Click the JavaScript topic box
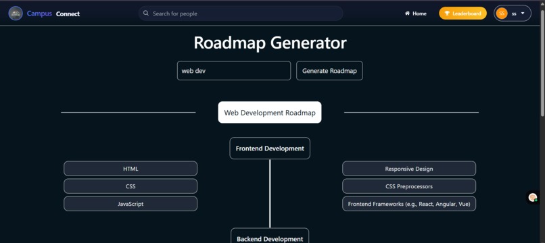 pyautogui.click(x=131, y=204)
